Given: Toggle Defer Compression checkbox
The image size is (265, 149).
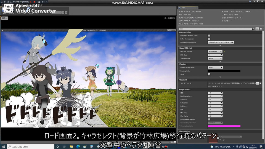Looking at the screenshot, I should coord(209,39).
